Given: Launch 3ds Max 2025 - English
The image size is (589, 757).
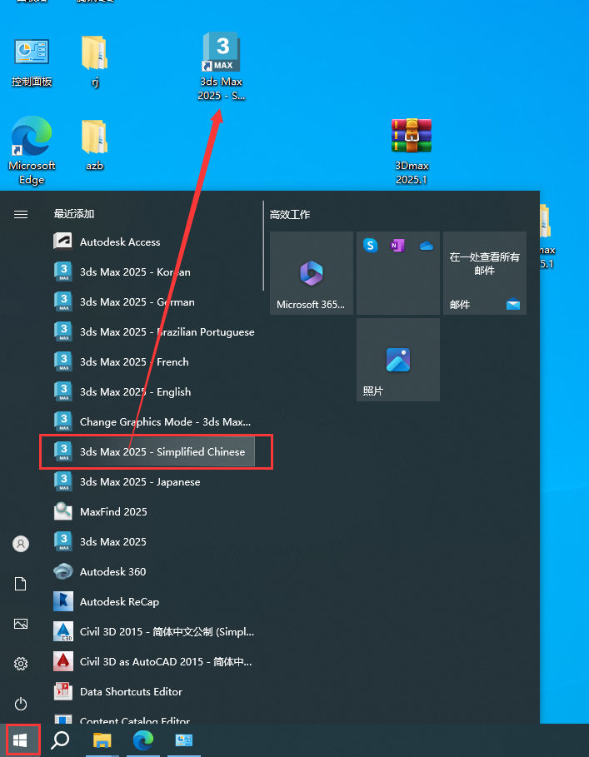Looking at the screenshot, I should click(x=153, y=391).
